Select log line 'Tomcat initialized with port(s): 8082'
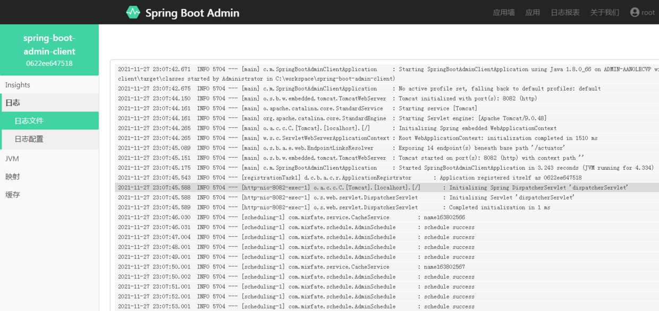The image size is (659, 311). (x=387, y=99)
